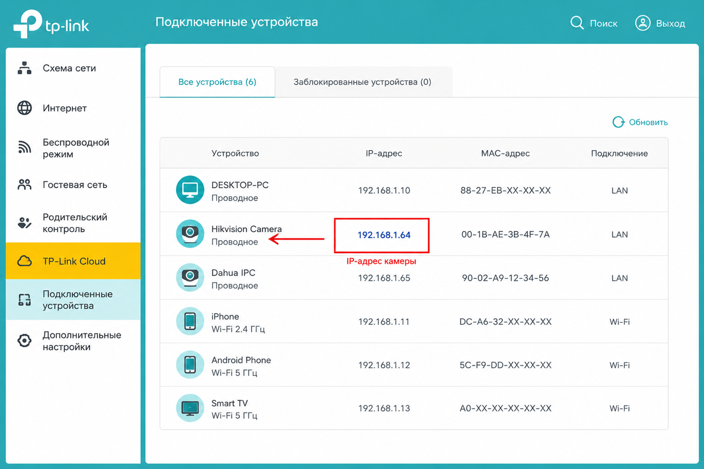704x469 pixels.
Task: Click MAC 88-27-EB-XX-XX-XX
Action: tap(506, 191)
